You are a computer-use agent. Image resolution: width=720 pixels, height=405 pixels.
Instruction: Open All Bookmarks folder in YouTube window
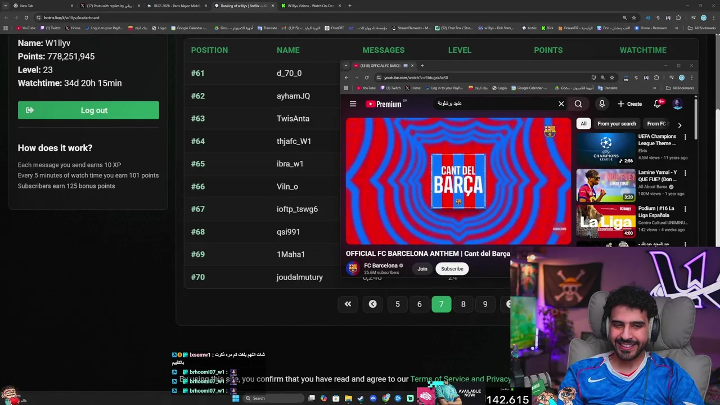679,88
